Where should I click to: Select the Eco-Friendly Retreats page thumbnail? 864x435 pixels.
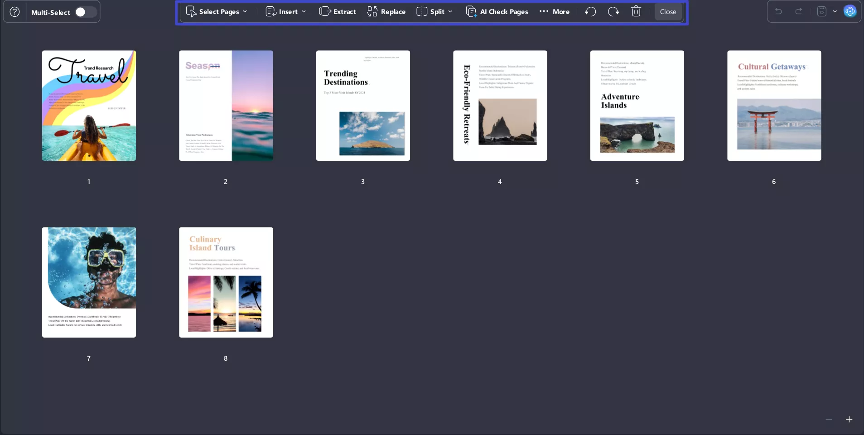coord(500,106)
